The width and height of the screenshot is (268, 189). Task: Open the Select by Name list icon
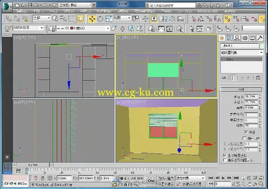[63, 19]
